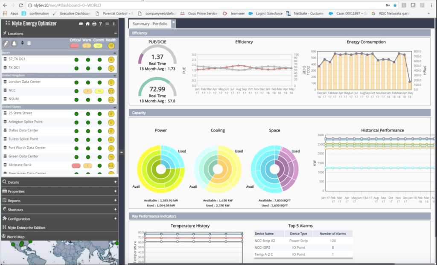Click the Print icon in the Nlyte header
The image size is (437, 265).
[x=93, y=23]
